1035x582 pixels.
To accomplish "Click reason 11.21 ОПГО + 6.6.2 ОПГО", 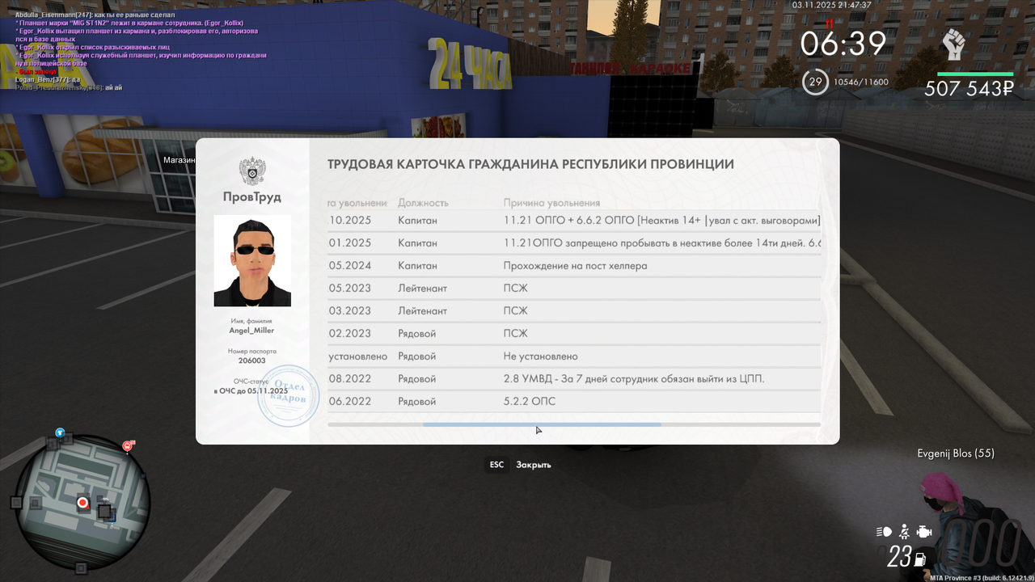I will pyautogui.click(x=662, y=221).
